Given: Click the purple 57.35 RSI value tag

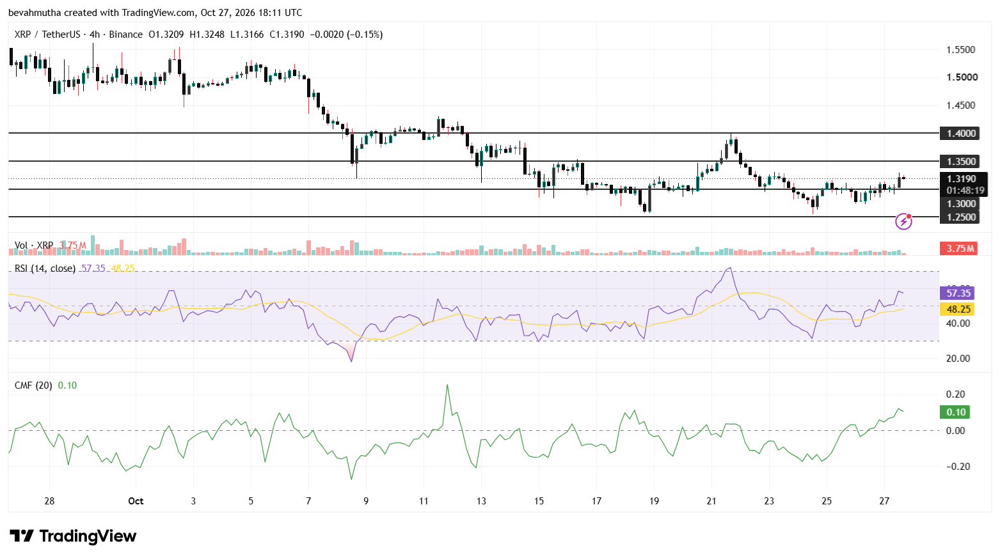Looking at the screenshot, I should pos(958,293).
